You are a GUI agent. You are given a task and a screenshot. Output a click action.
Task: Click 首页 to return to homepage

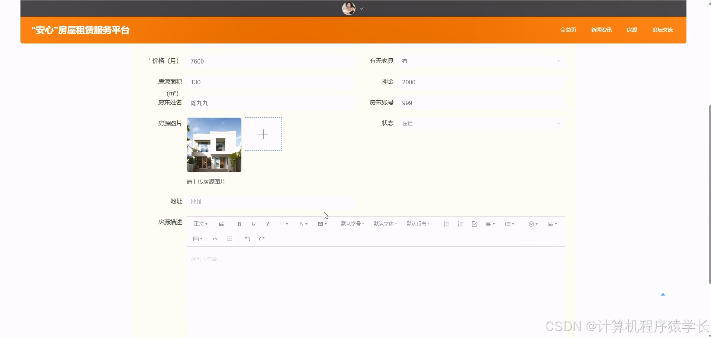[568, 30]
